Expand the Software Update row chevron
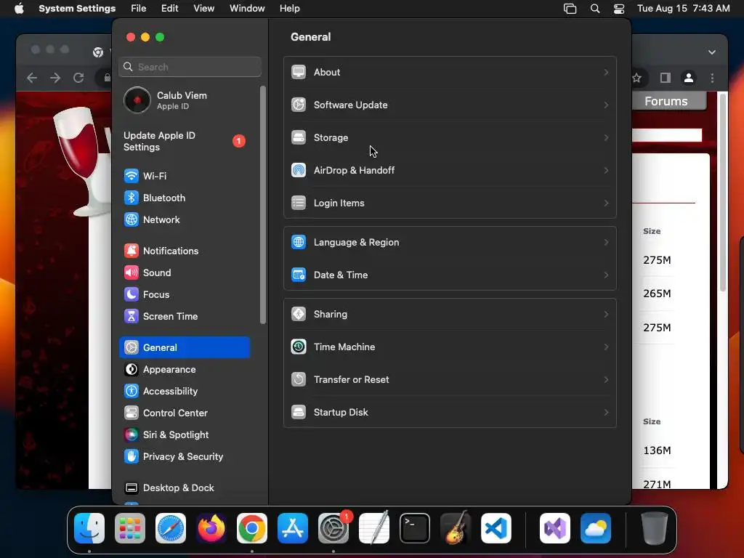 pos(607,105)
